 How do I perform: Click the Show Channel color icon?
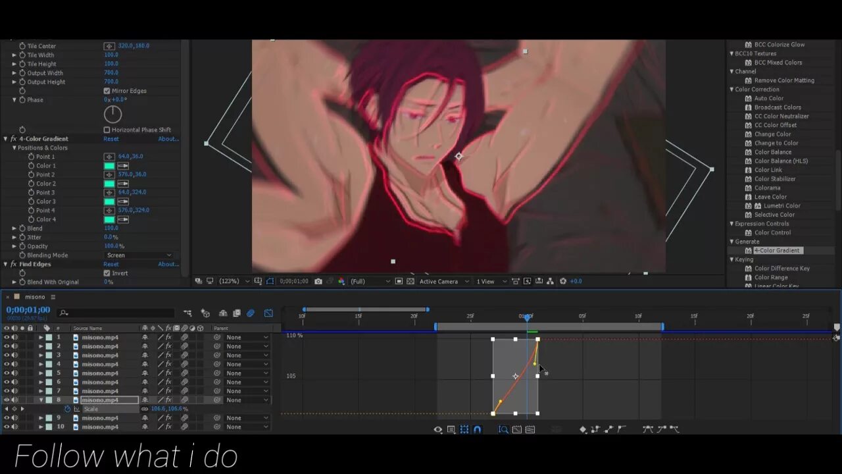(x=341, y=281)
